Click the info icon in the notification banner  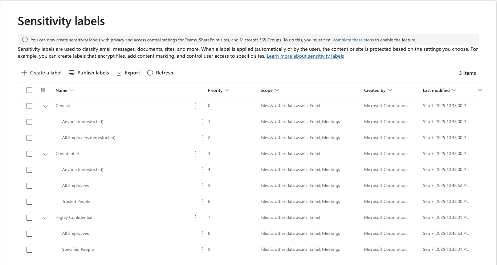pos(25,40)
